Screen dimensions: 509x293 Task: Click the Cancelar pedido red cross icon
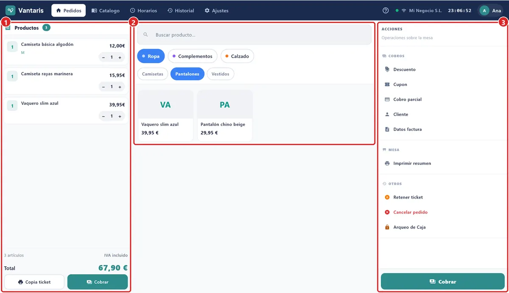387,212
